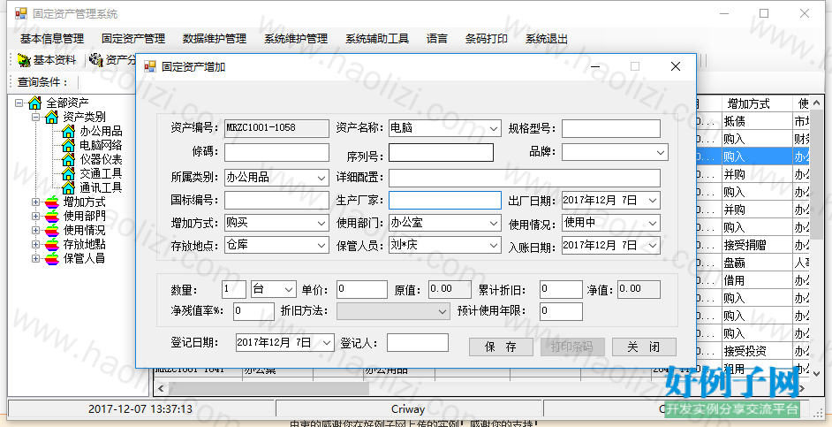Open the 基本信息管理 menu

coord(52,39)
